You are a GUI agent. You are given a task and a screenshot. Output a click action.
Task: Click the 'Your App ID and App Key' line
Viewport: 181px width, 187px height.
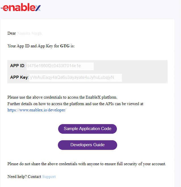41,46
